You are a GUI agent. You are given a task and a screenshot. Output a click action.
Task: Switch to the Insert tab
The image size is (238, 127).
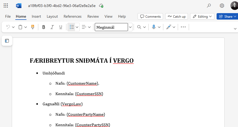click(x=36, y=16)
